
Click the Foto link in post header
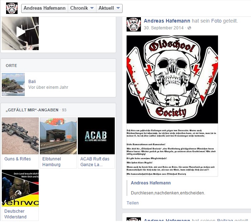[216, 21]
